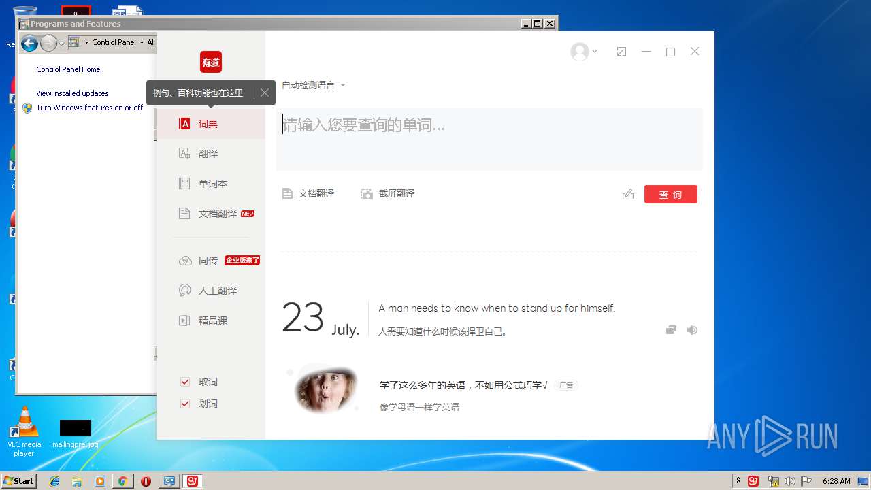The height and width of the screenshot is (490, 871).
Task: Open Windows Media Player taskbar icon
Action: (x=100, y=481)
